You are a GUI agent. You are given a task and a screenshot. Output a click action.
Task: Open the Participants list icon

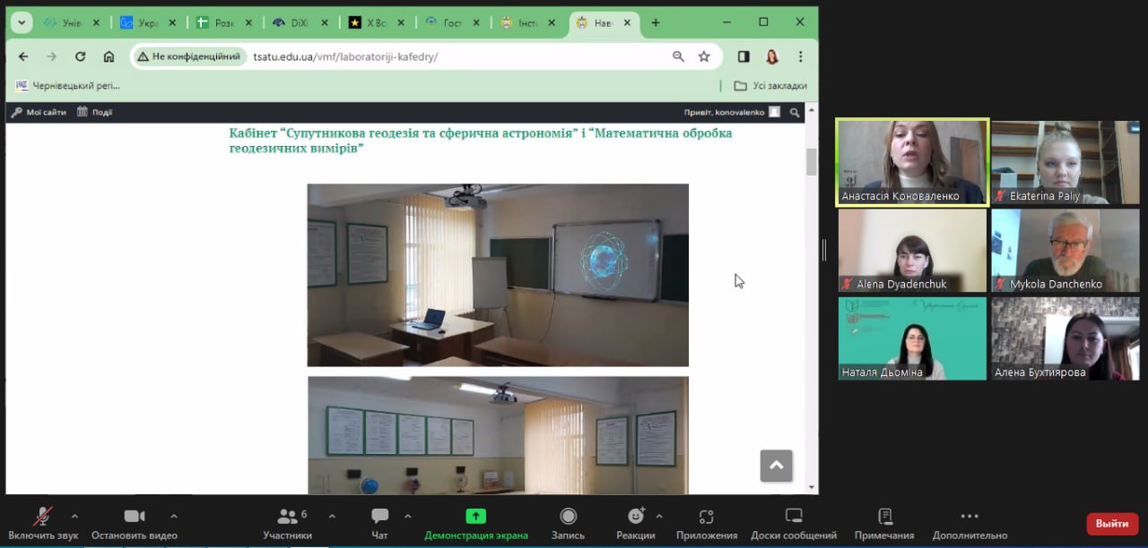[287, 517]
